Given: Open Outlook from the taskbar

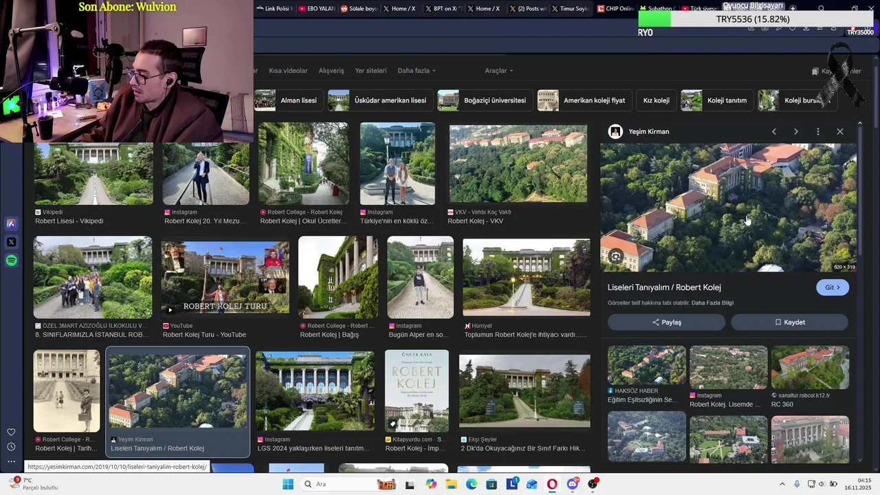Looking at the screenshot, I should pos(532,484).
